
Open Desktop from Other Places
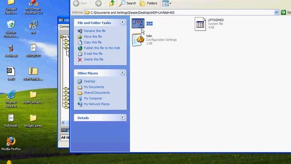(90, 81)
